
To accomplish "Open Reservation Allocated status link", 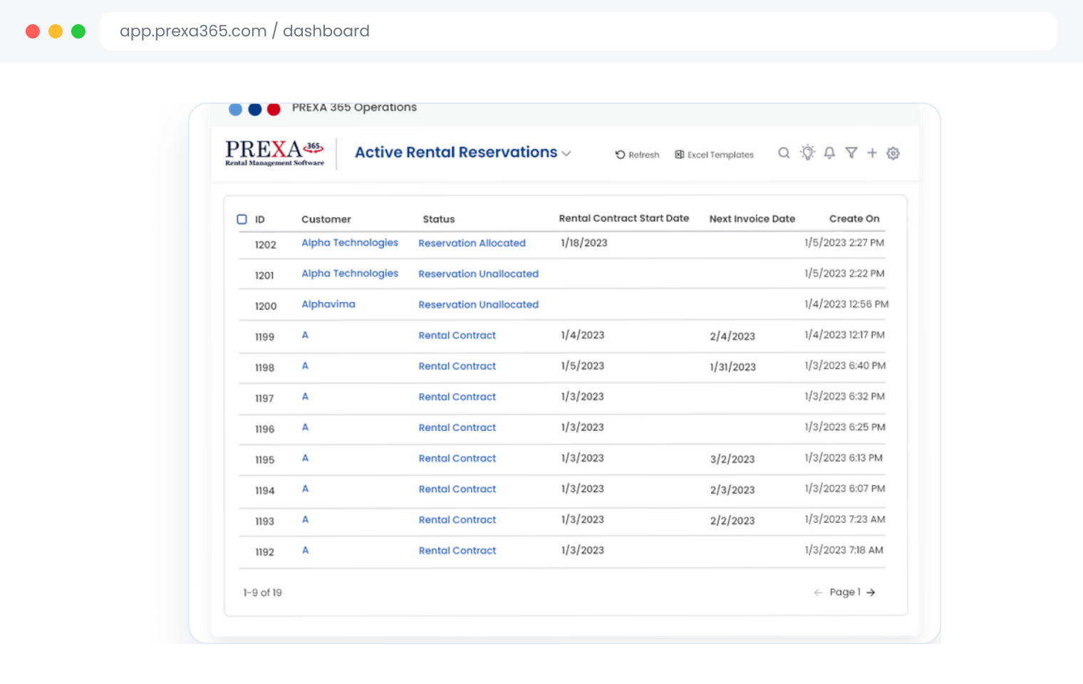I will point(472,244).
